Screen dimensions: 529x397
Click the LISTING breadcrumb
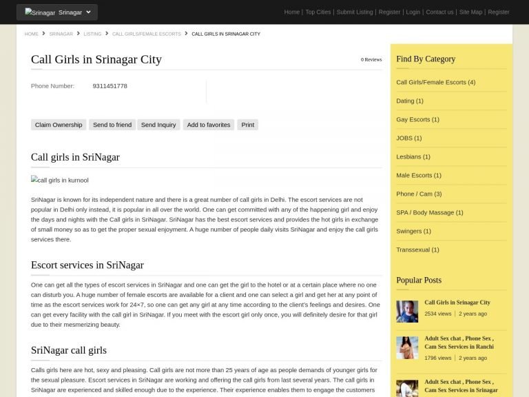92,34
